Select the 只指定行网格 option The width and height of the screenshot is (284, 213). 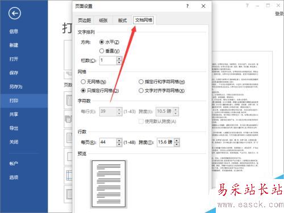pyautogui.click(x=100, y=91)
